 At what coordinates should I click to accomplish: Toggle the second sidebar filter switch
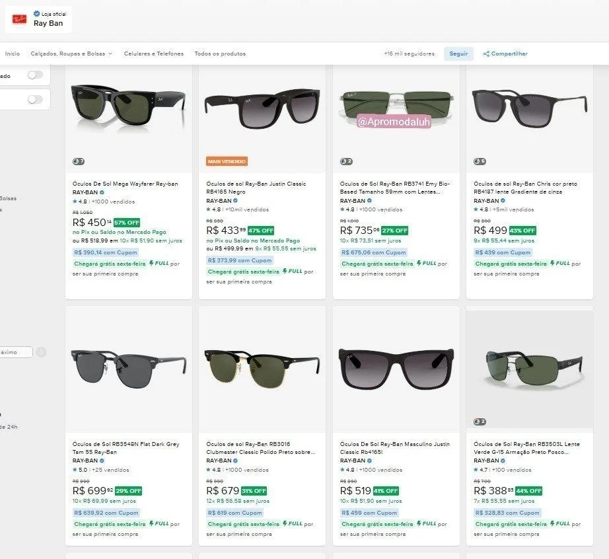[x=35, y=100]
